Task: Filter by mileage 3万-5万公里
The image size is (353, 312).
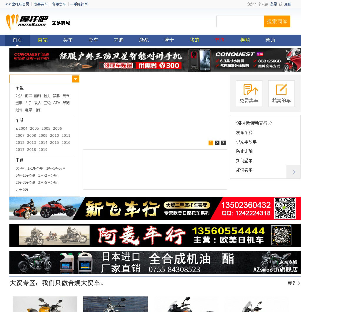Action: 48,183
